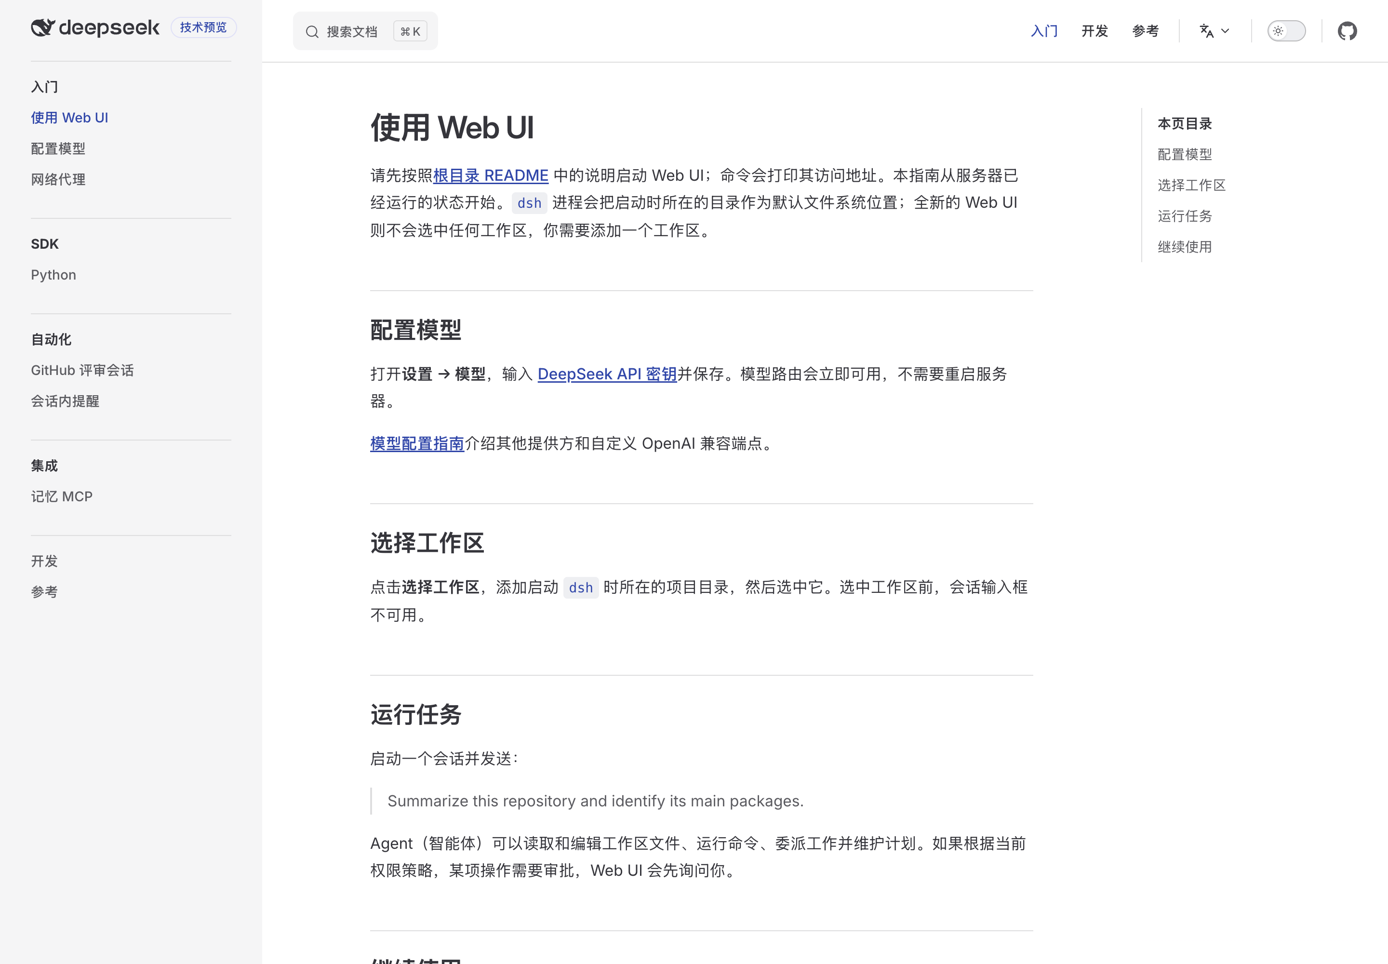The image size is (1388, 964).
Task: Click the Summarize this repository quote text
Action: click(x=595, y=801)
